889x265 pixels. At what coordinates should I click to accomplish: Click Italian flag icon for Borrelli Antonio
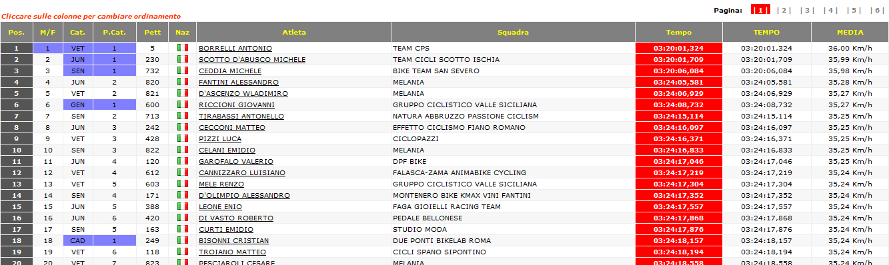click(x=183, y=48)
